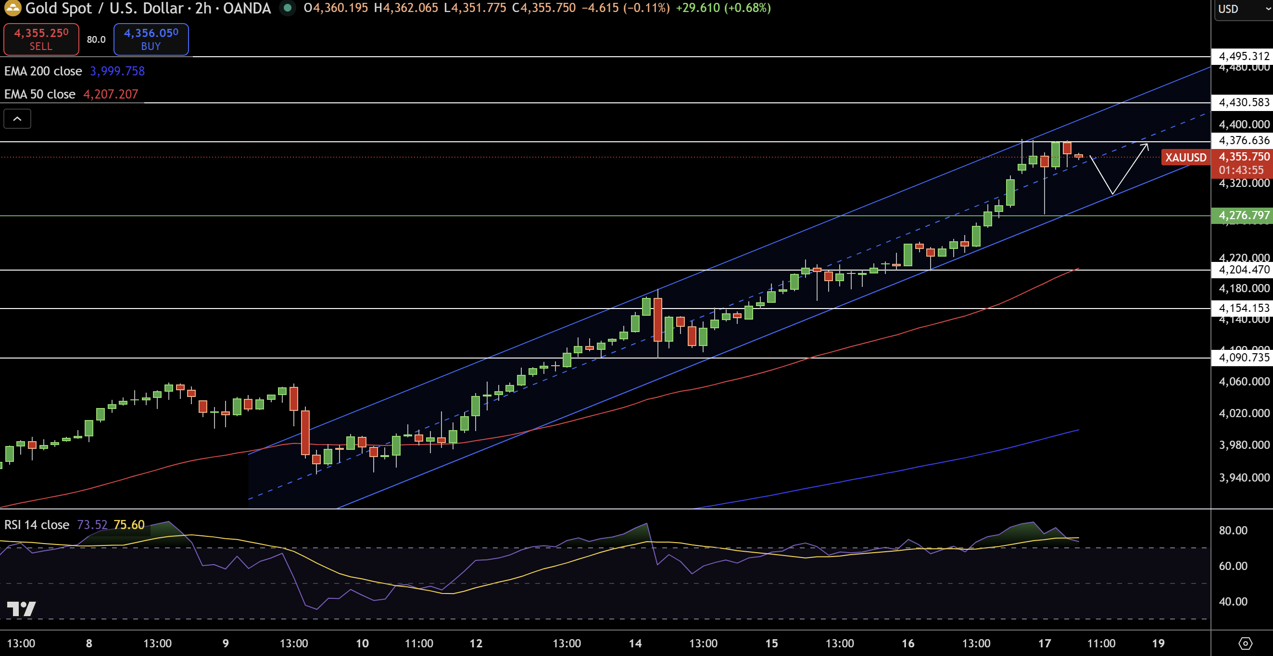Select the RSI 14 close indicator label
This screenshot has width=1273, height=656.
[37, 525]
